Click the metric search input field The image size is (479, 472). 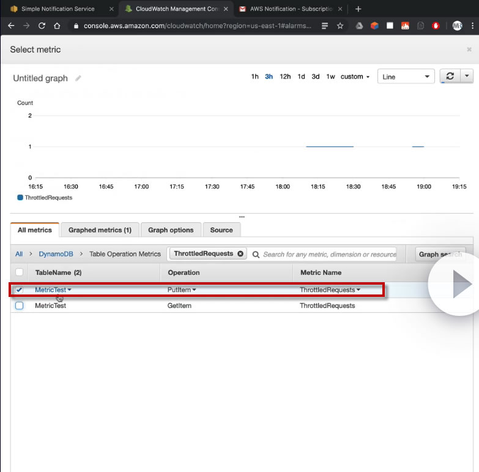click(x=329, y=254)
